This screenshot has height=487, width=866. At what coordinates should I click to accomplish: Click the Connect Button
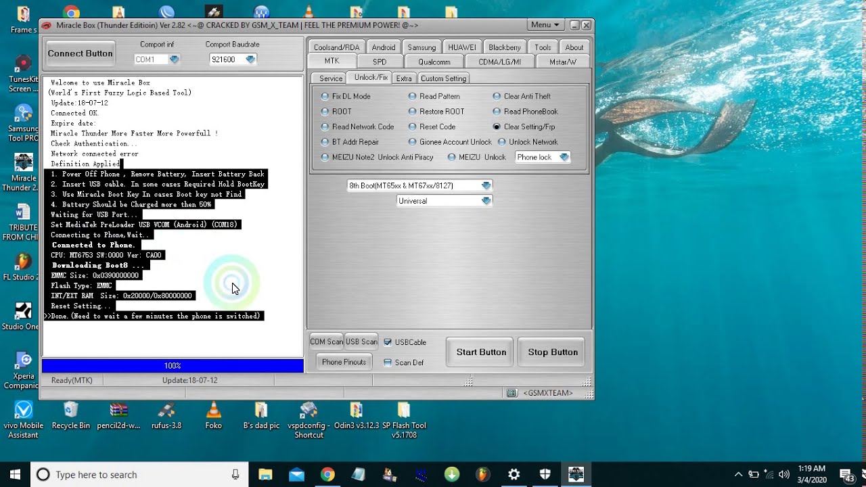[x=80, y=53]
